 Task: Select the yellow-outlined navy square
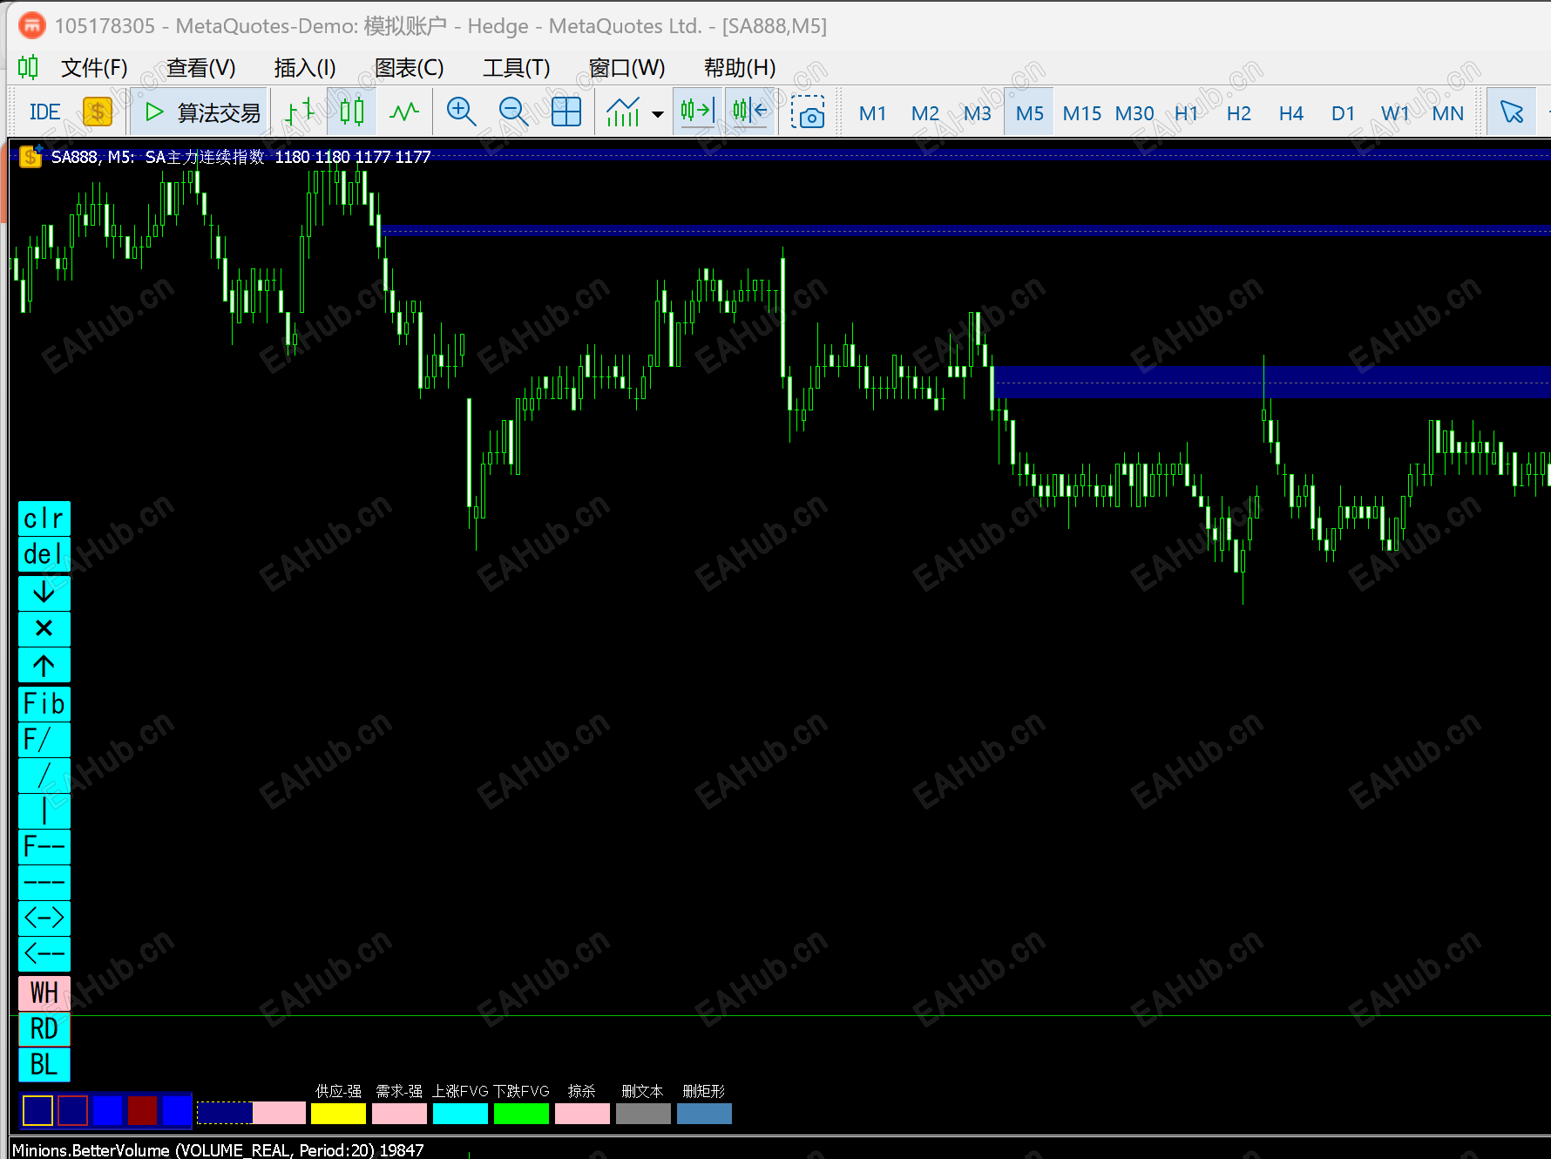coord(37,1110)
